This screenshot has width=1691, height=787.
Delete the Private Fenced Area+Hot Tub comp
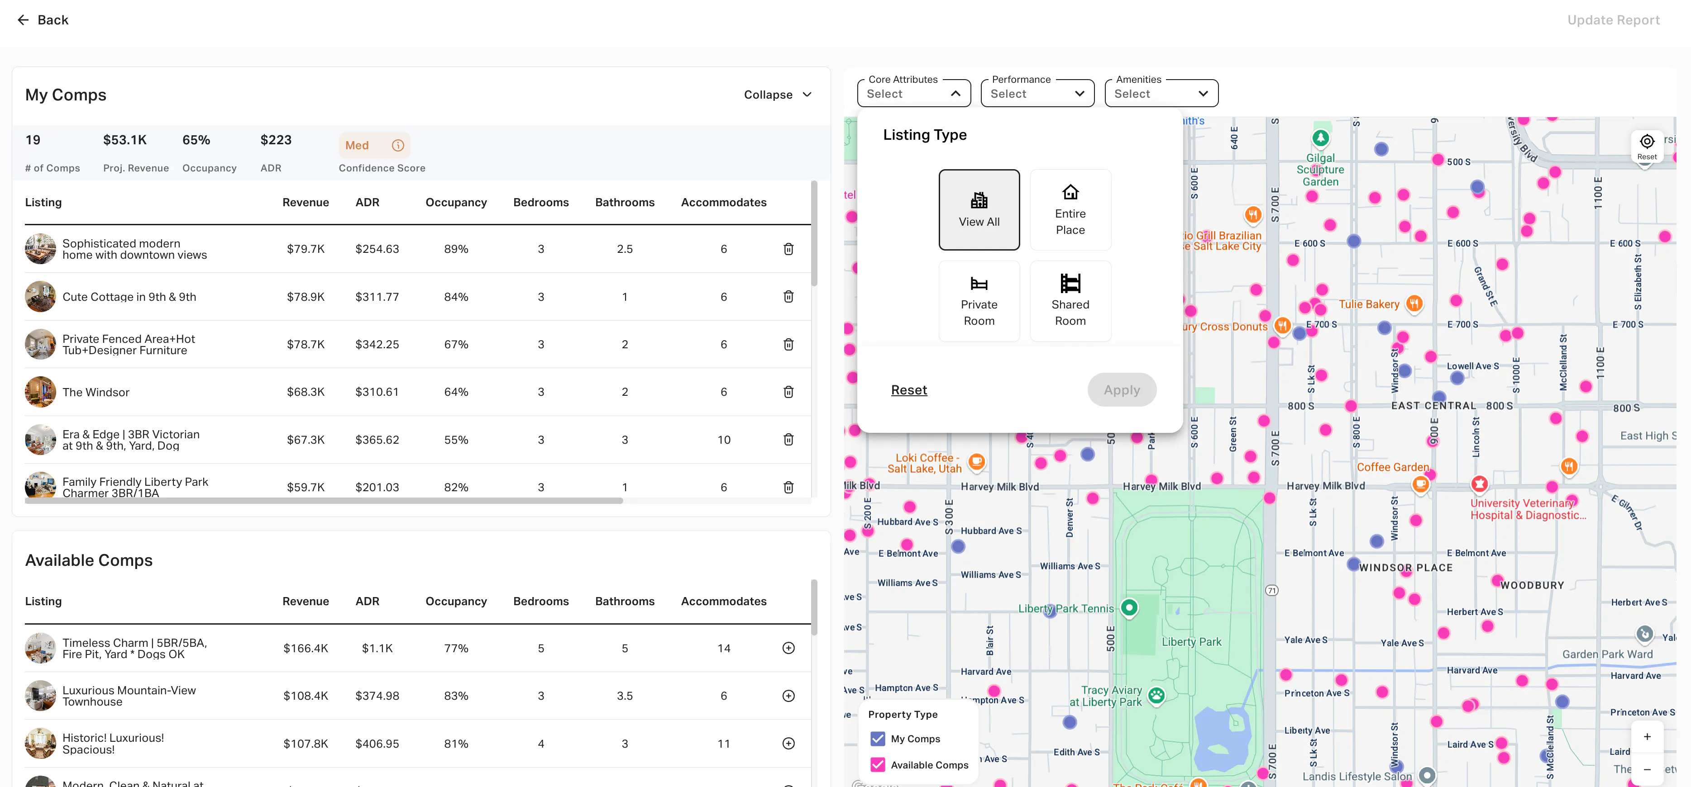(788, 344)
